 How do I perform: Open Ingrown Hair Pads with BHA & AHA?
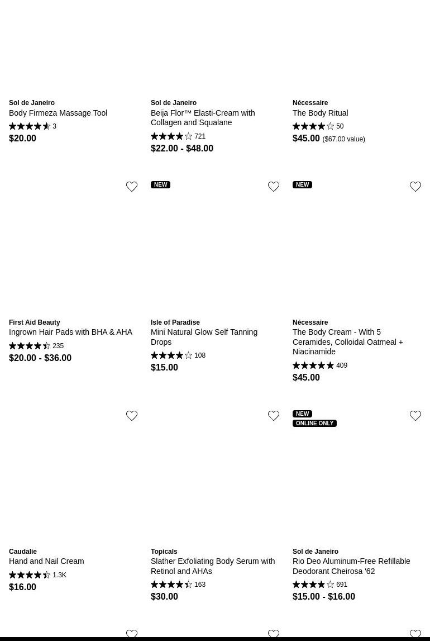pyautogui.click(x=70, y=332)
